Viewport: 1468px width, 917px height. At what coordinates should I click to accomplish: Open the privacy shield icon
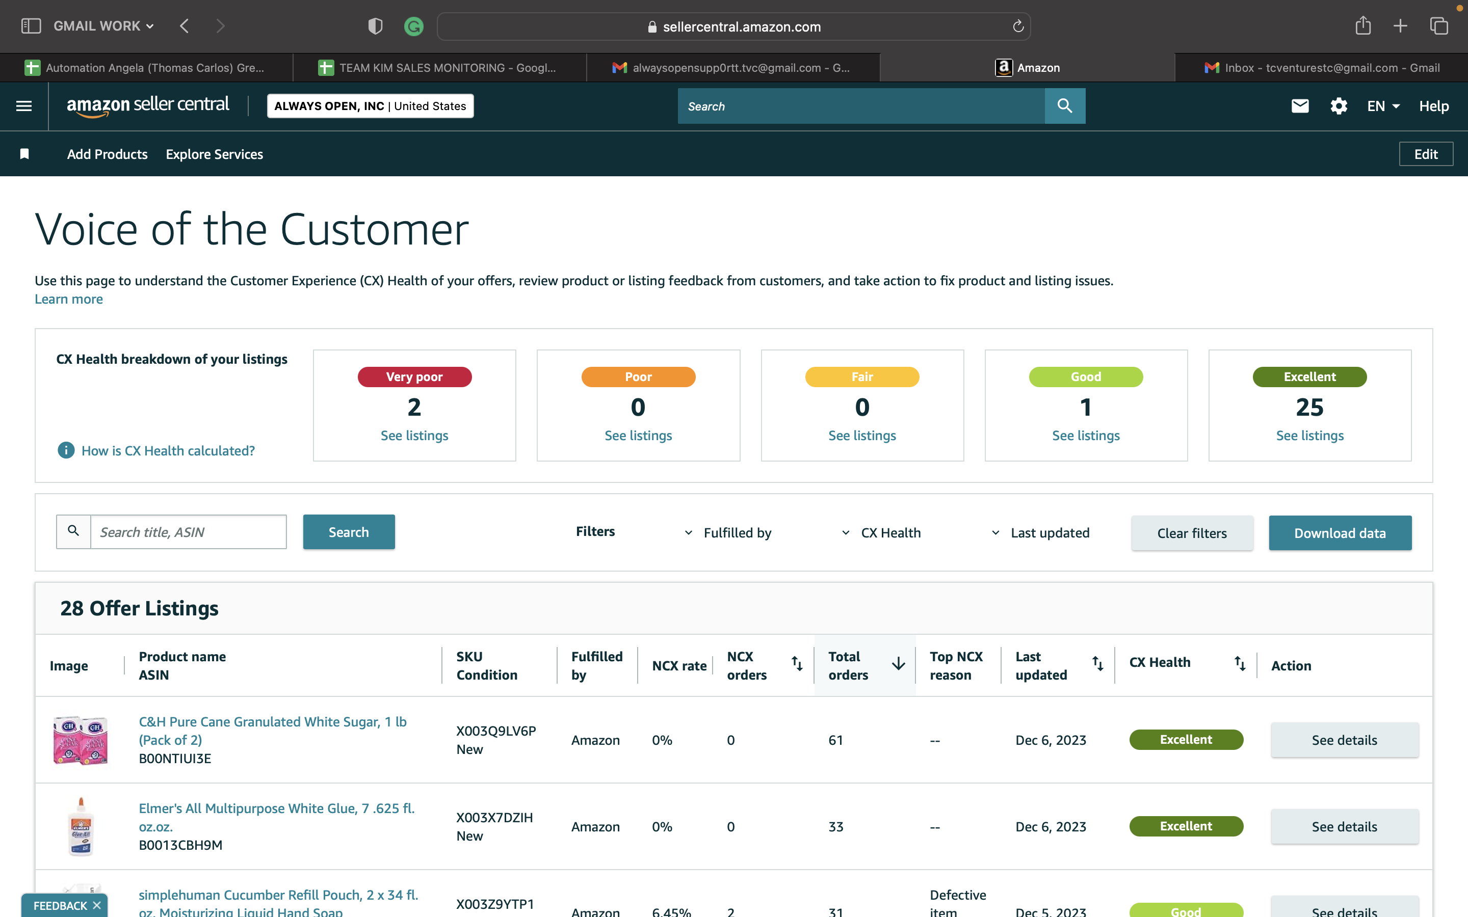coord(375,26)
